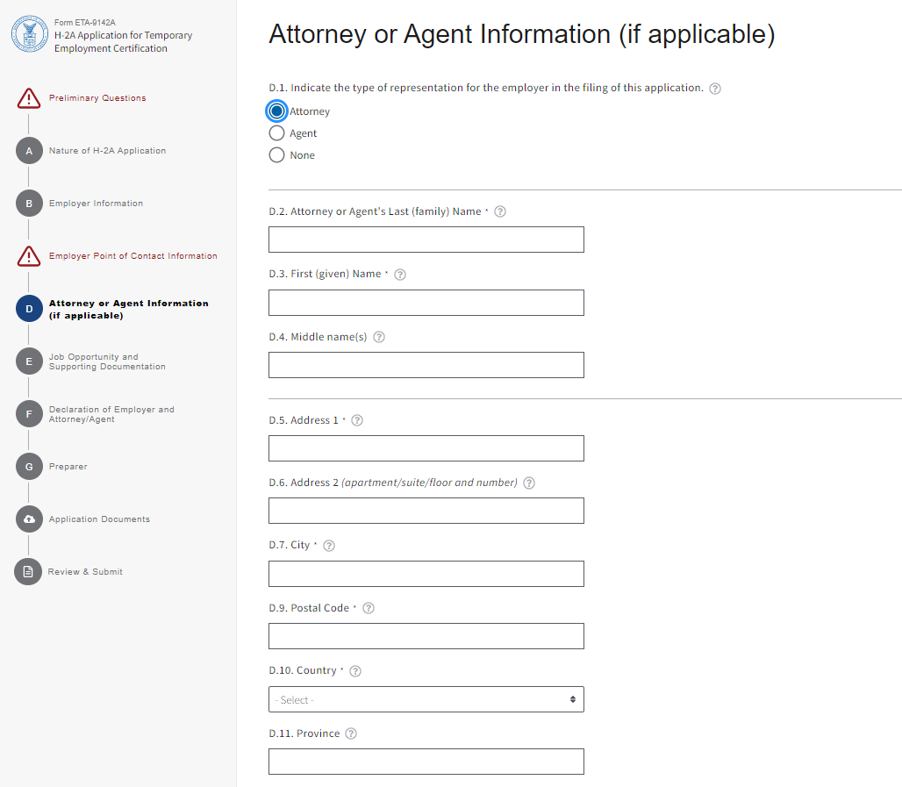
Task: Click the Department of Labor seal logo
Action: (x=29, y=35)
